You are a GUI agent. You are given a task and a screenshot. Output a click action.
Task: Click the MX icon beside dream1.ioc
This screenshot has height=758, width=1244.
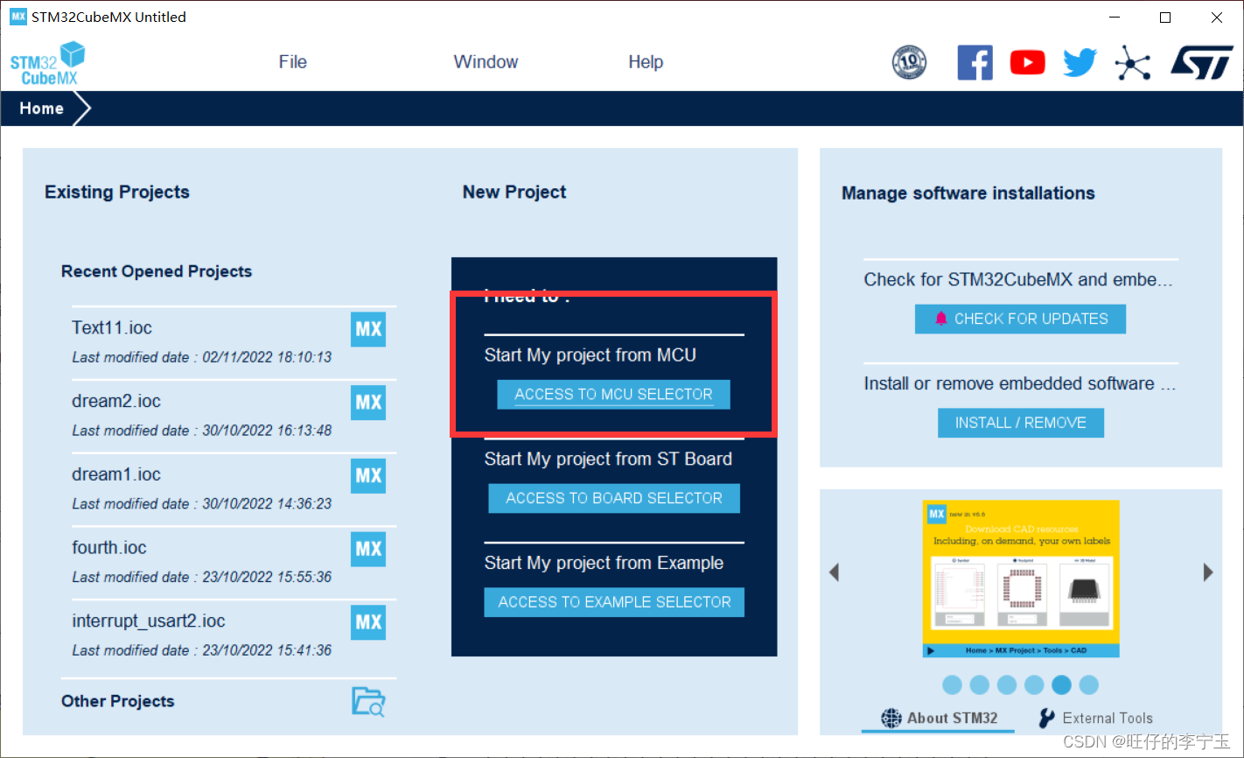point(368,476)
